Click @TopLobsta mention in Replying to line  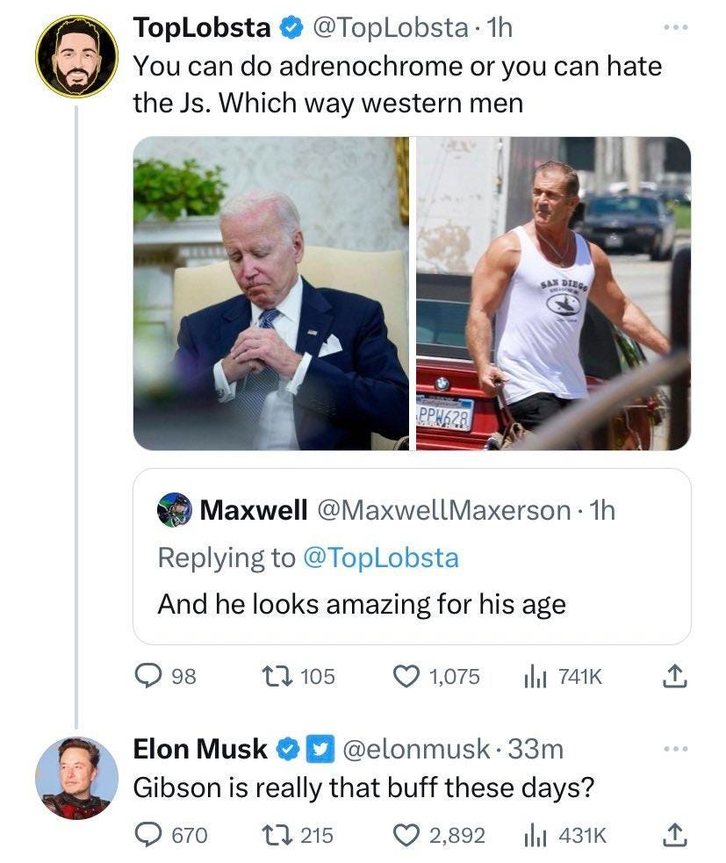tap(381, 557)
